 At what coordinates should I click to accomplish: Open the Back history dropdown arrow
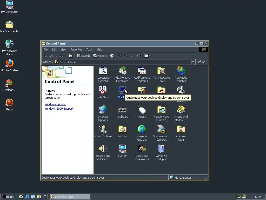coord(57,56)
